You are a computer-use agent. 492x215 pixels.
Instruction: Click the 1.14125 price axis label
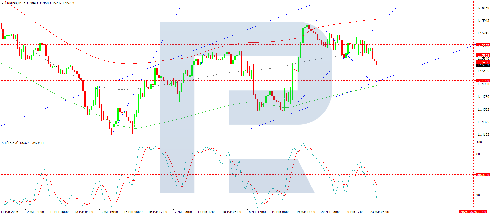(x=483, y=135)
